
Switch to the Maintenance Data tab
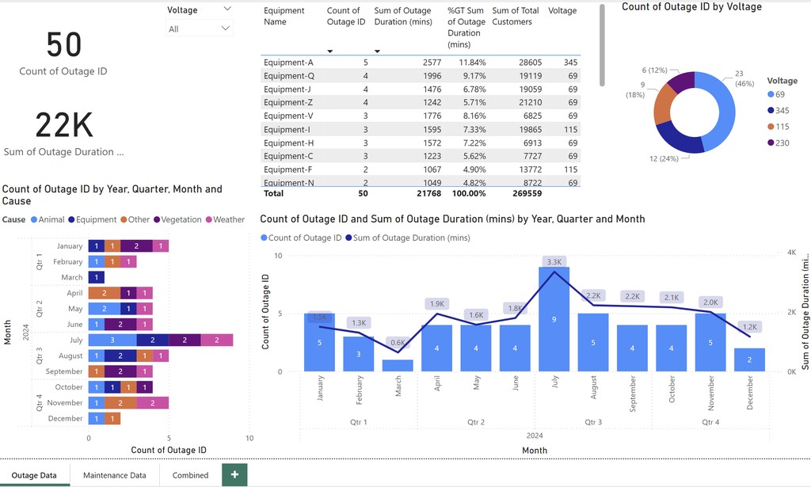[x=115, y=475]
